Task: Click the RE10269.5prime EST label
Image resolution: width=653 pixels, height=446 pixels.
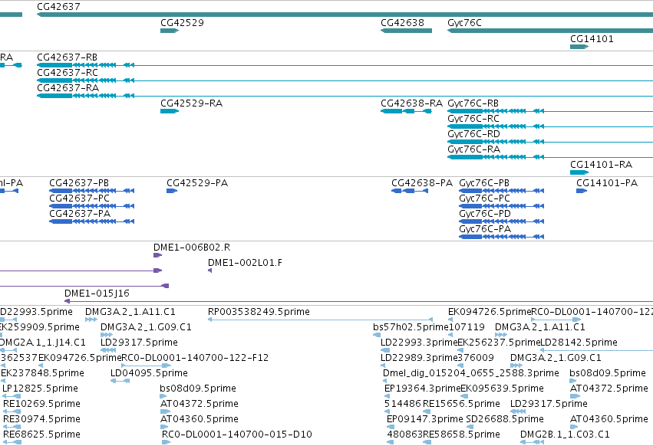Action: [x=41, y=404]
